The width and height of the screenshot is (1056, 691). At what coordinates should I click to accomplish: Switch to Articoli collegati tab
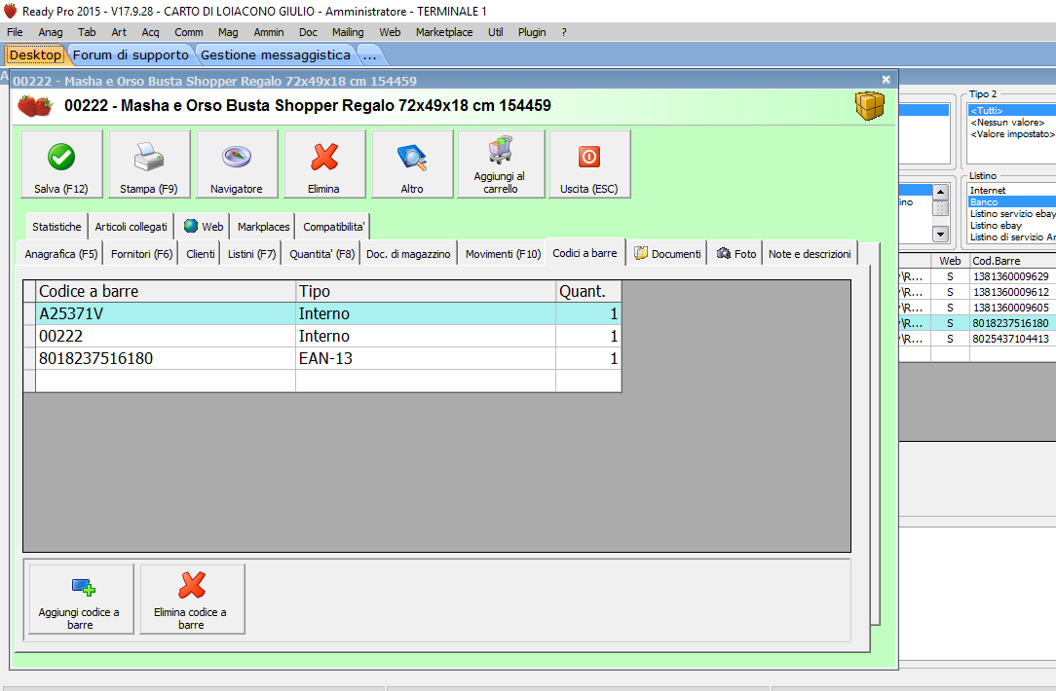(x=131, y=227)
